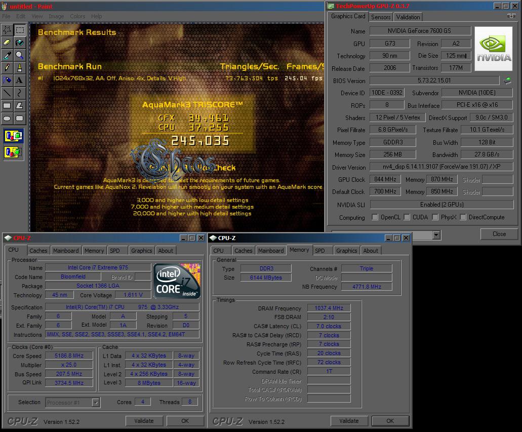
Task: Choose the Polygon shape tool
Action: tap(20, 106)
